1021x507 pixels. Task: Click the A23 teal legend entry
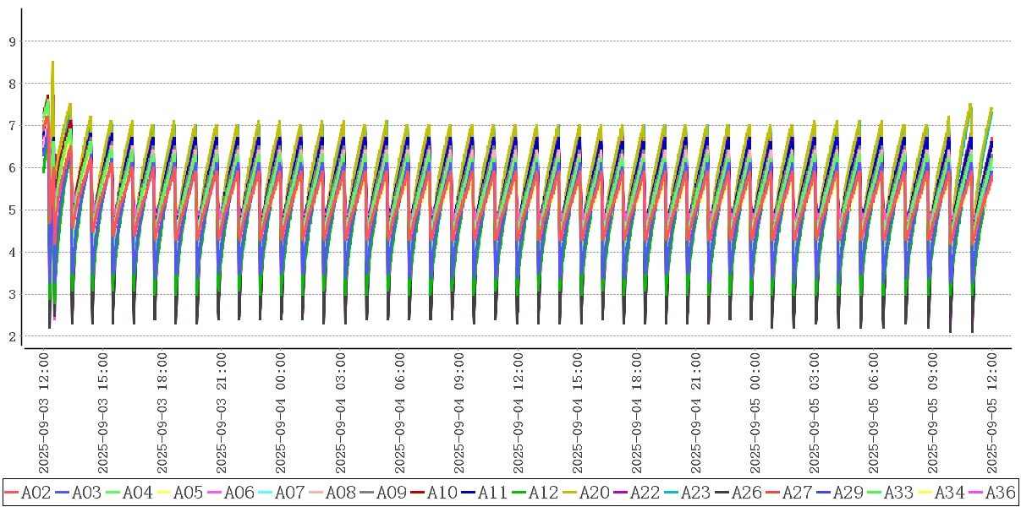(x=687, y=492)
